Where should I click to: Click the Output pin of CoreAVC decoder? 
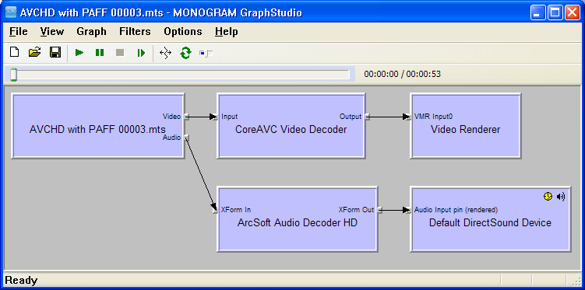click(x=367, y=117)
